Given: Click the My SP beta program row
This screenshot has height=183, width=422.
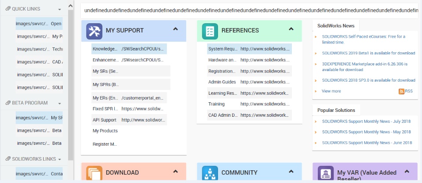Looking at the screenshot, I should point(39,118).
